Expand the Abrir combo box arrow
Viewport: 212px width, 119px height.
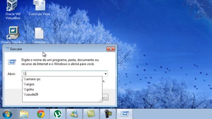[x=105, y=74]
